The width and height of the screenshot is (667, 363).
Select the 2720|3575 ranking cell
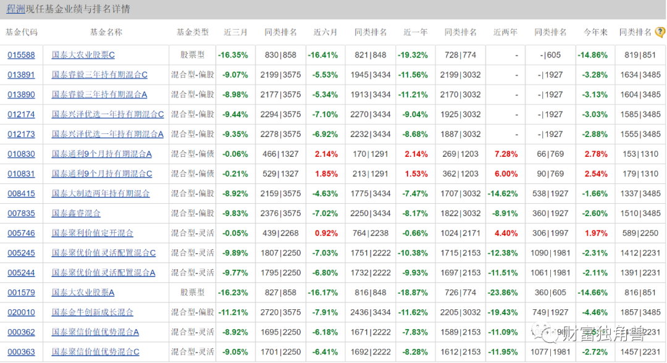click(280, 312)
